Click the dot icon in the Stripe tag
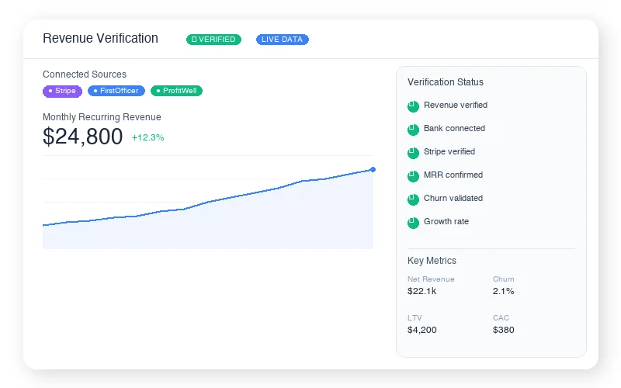This screenshot has width=621, height=388. pos(50,91)
